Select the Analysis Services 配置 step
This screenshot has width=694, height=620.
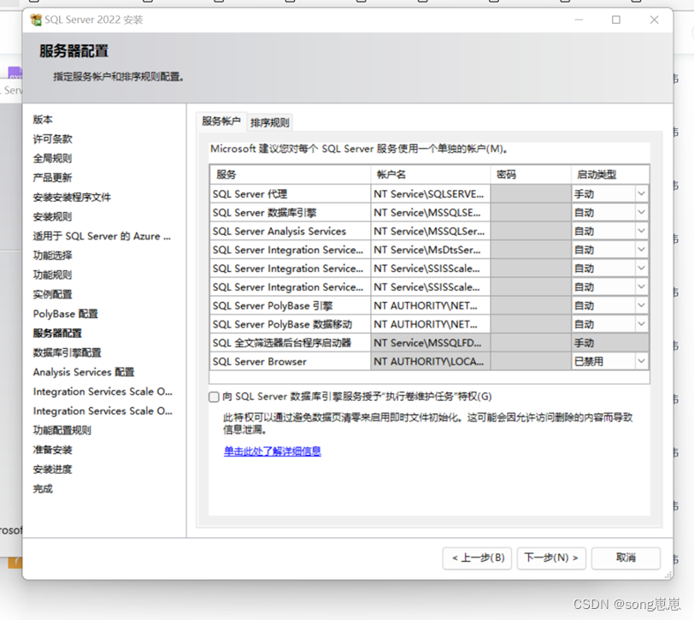pos(84,372)
